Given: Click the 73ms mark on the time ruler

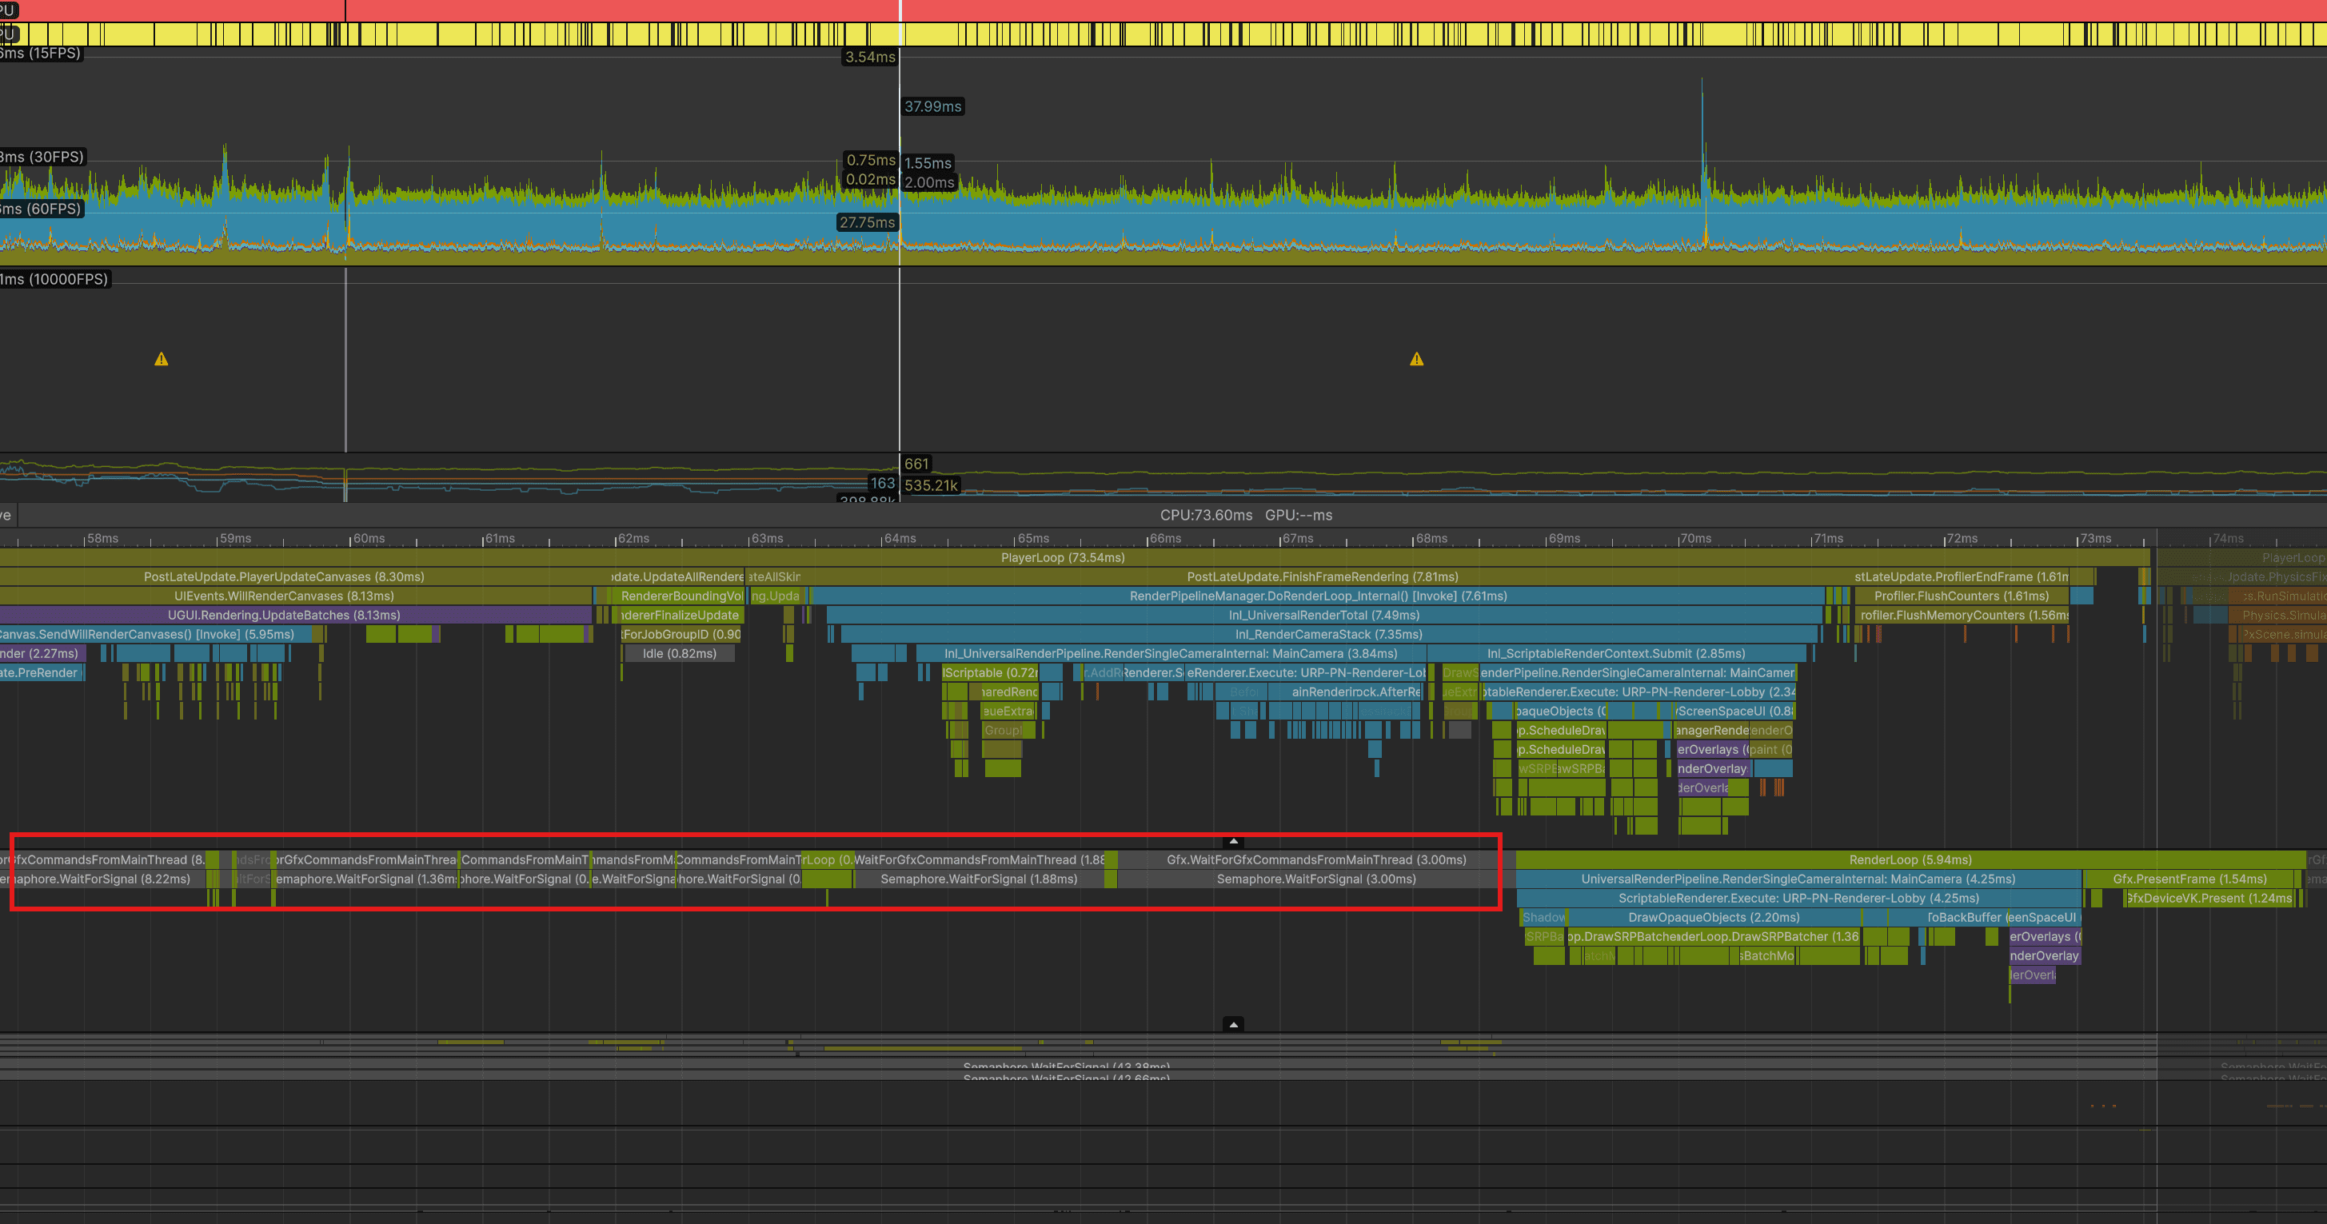Looking at the screenshot, I should point(2096,538).
